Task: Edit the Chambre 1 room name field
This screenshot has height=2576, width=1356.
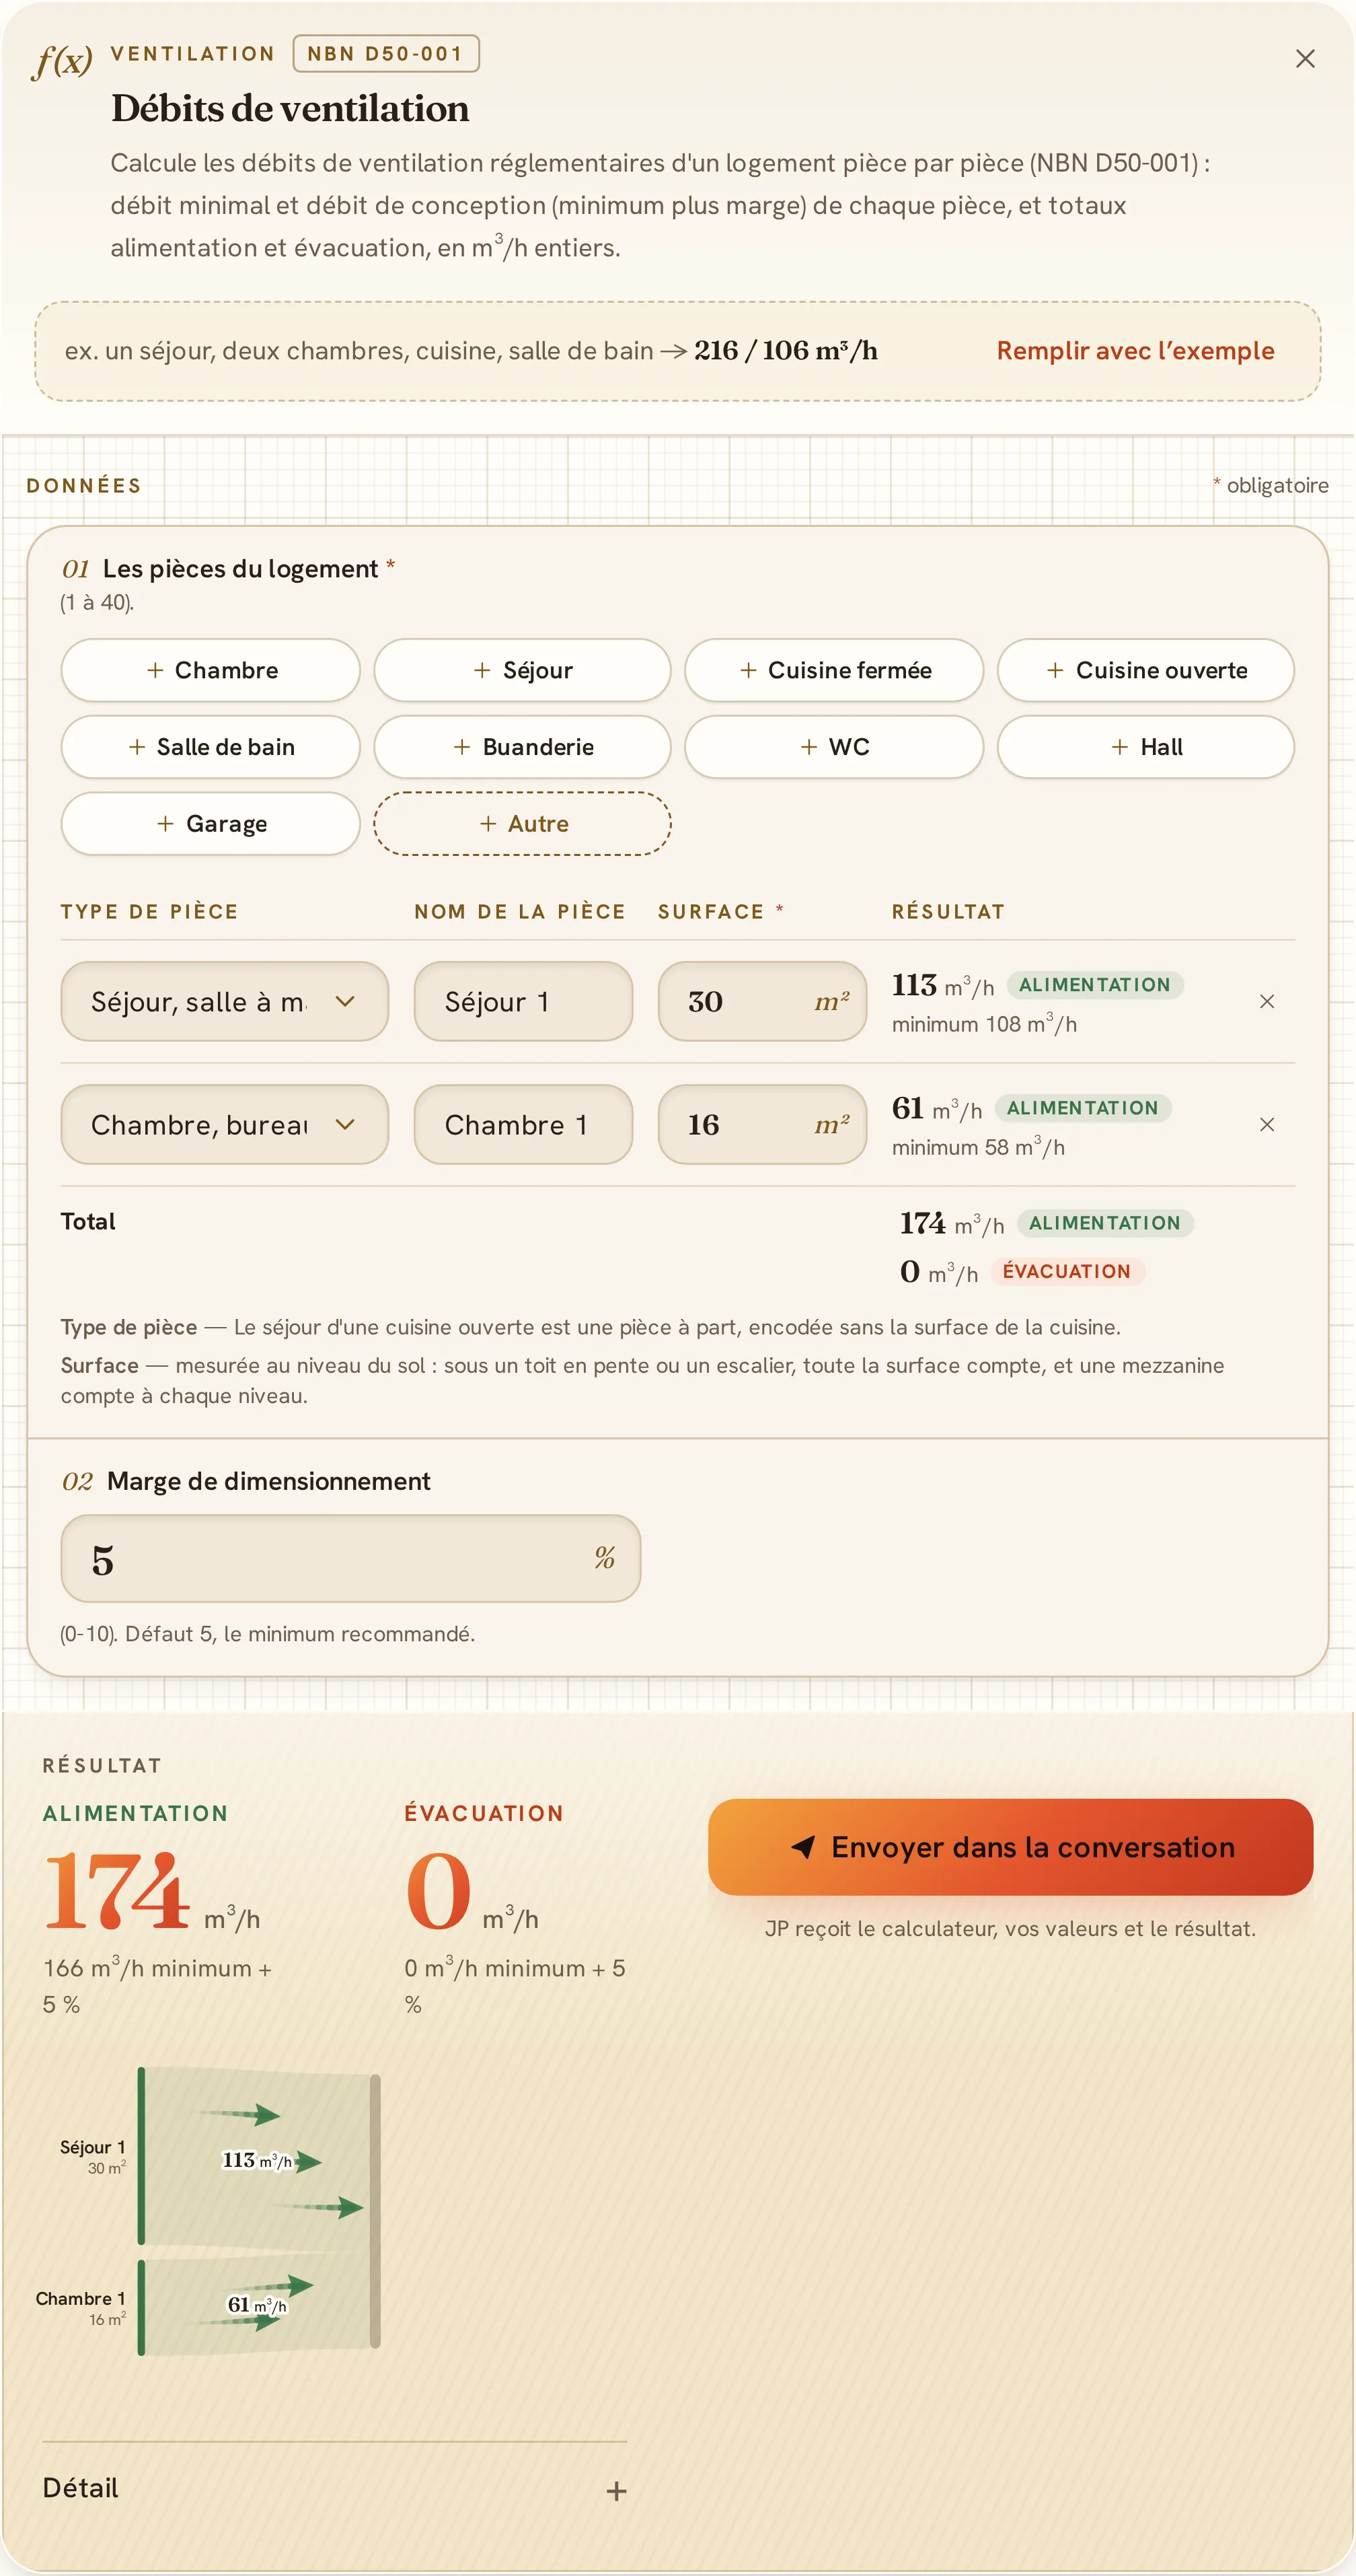Action: click(523, 1124)
